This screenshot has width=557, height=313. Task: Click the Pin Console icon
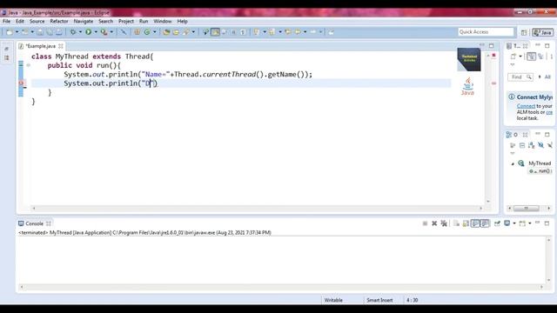497,223
